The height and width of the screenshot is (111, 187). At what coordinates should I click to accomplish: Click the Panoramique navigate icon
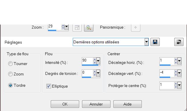coord(136,27)
